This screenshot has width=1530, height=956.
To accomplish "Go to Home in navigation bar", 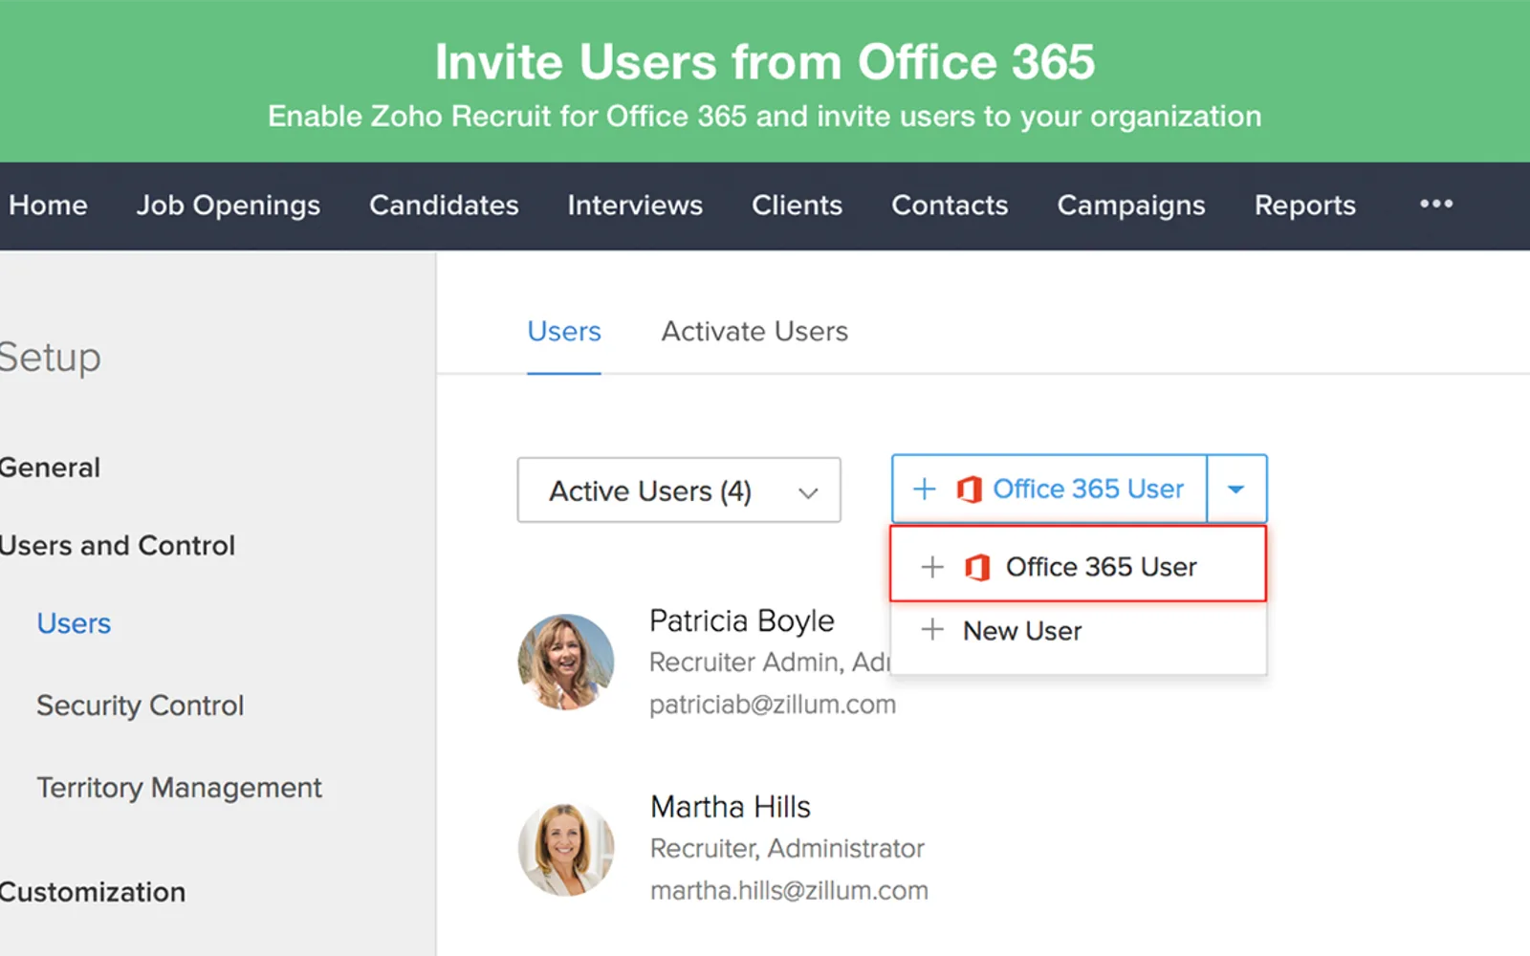I will (x=48, y=205).
